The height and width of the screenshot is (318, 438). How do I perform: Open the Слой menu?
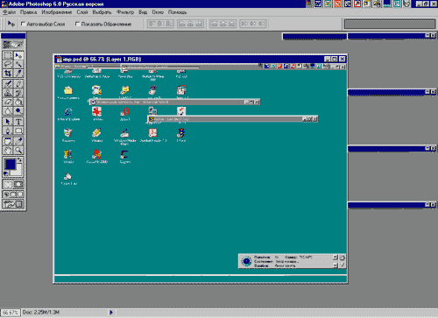(82, 12)
